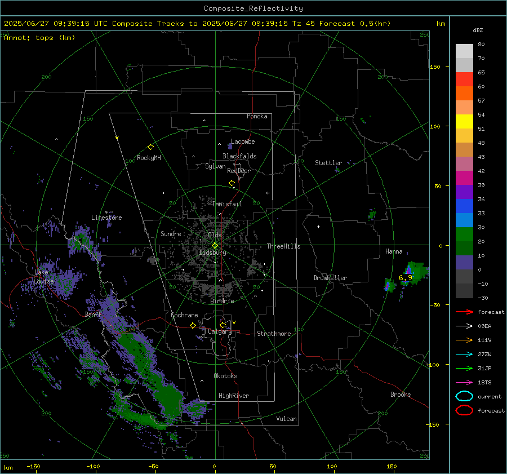This screenshot has height=474, width=507.
Task: Click the -50 tick label on the bottom axis
Action: click(x=153, y=466)
